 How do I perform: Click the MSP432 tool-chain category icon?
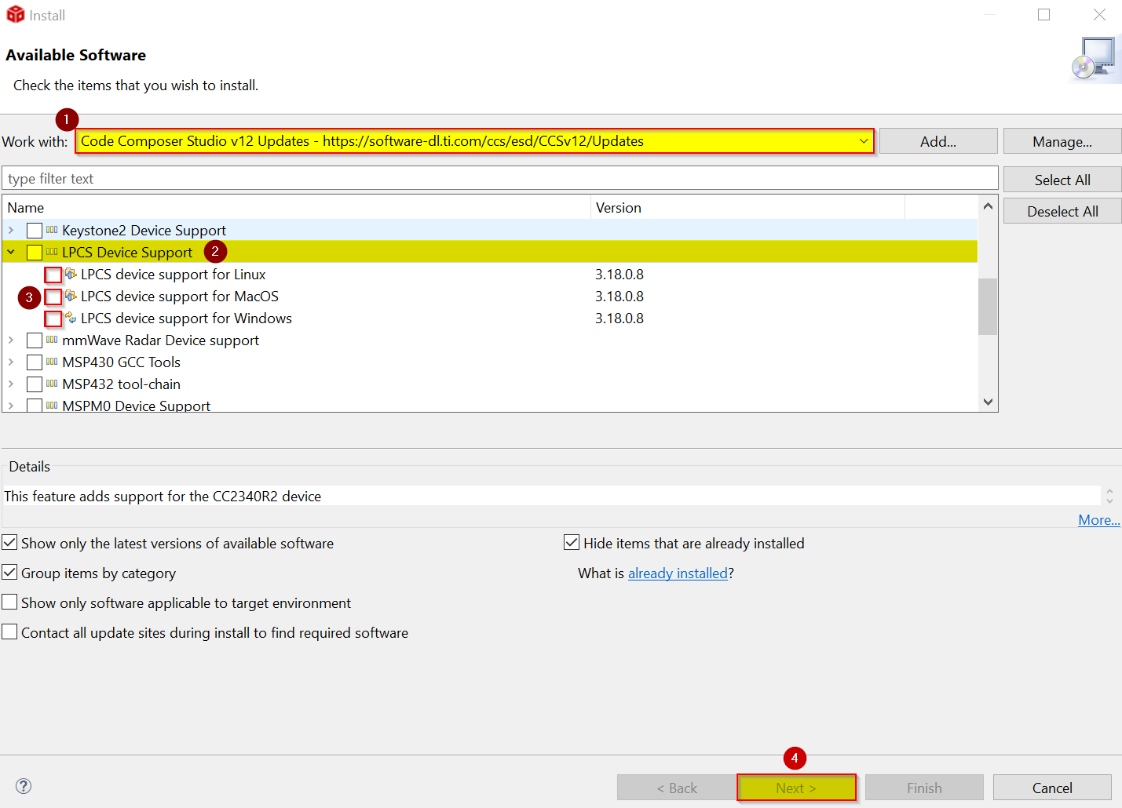pyautogui.click(x=52, y=384)
